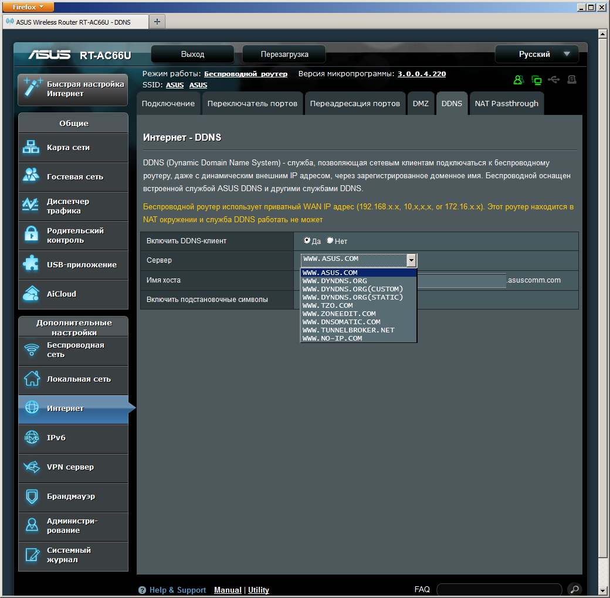This screenshot has height=598, width=610.
Task: Click the Сервер dropdown arrow
Action: coord(412,260)
